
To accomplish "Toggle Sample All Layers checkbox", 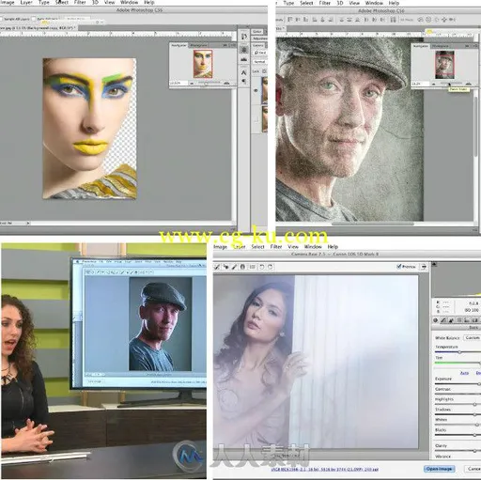I will pos(2,19).
